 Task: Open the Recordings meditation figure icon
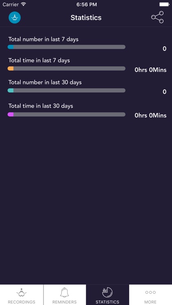point(22,292)
